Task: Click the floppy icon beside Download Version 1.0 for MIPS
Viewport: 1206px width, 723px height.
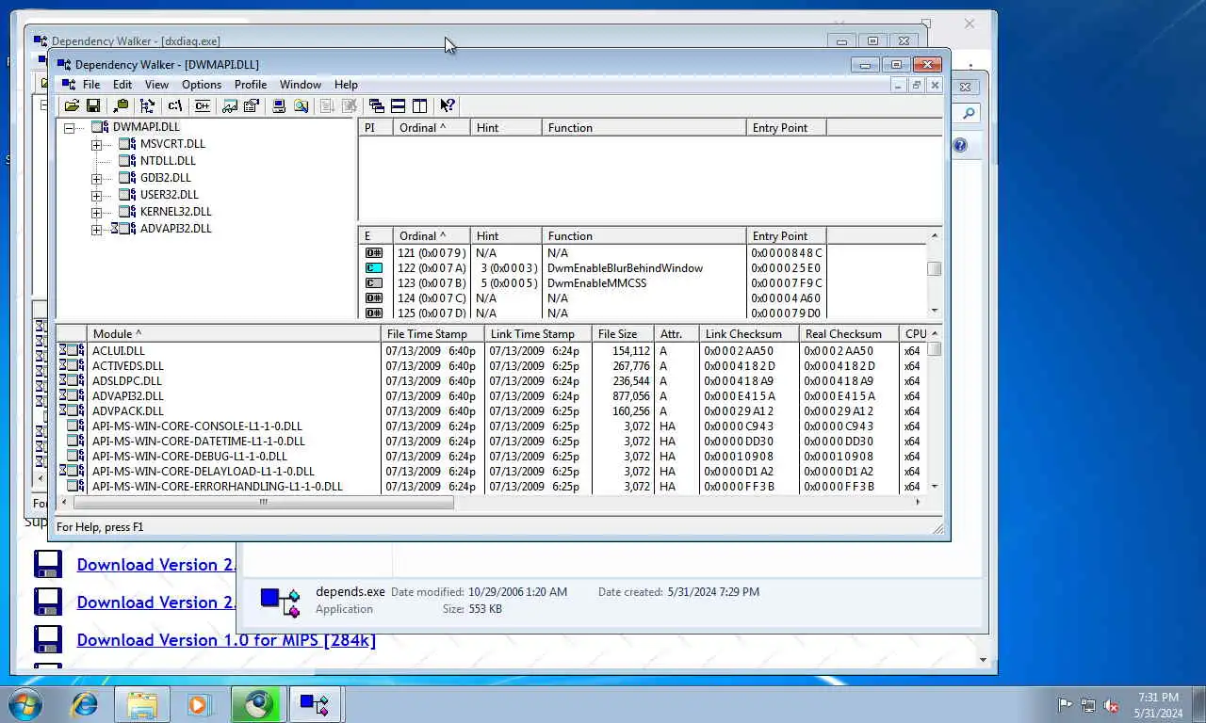Action: click(48, 639)
